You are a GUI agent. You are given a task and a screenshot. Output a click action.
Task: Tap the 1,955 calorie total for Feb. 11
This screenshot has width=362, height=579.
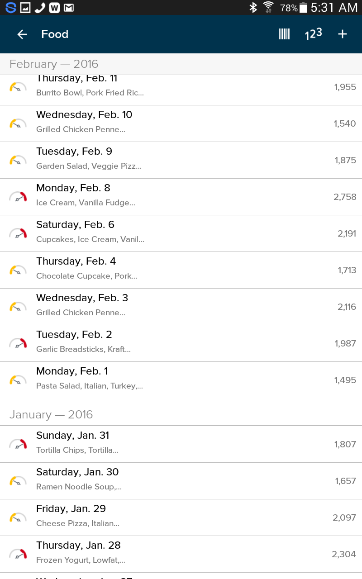coord(345,87)
